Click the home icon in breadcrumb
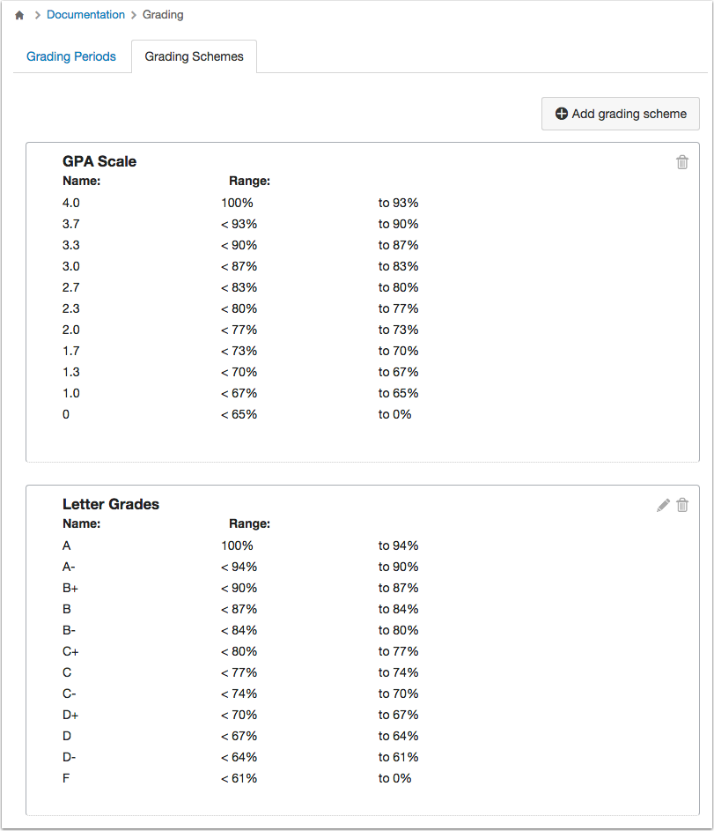The image size is (714, 831). [x=19, y=15]
